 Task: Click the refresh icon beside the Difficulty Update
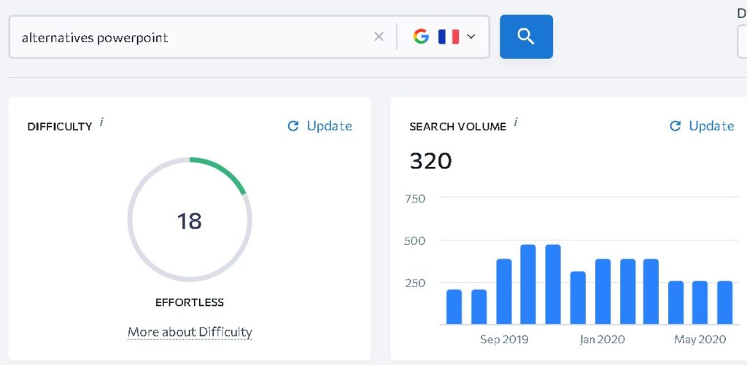point(293,126)
